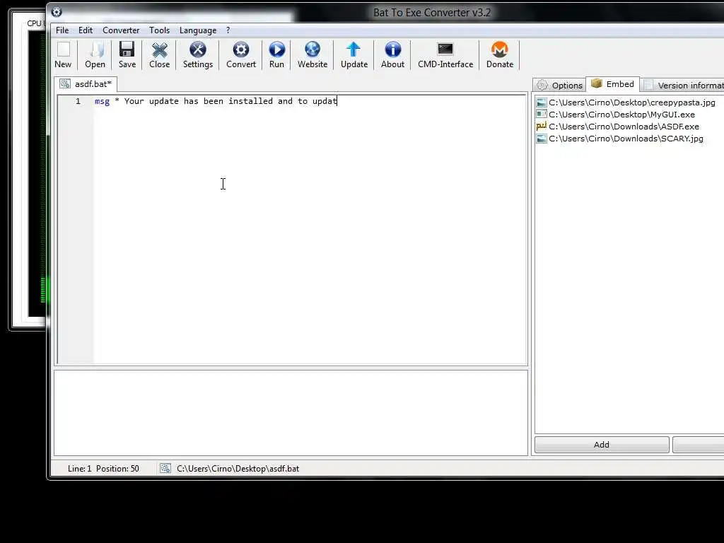Screen dimensions: 724x543
Task: Open the Language menu
Action: click(x=198, y=30)
